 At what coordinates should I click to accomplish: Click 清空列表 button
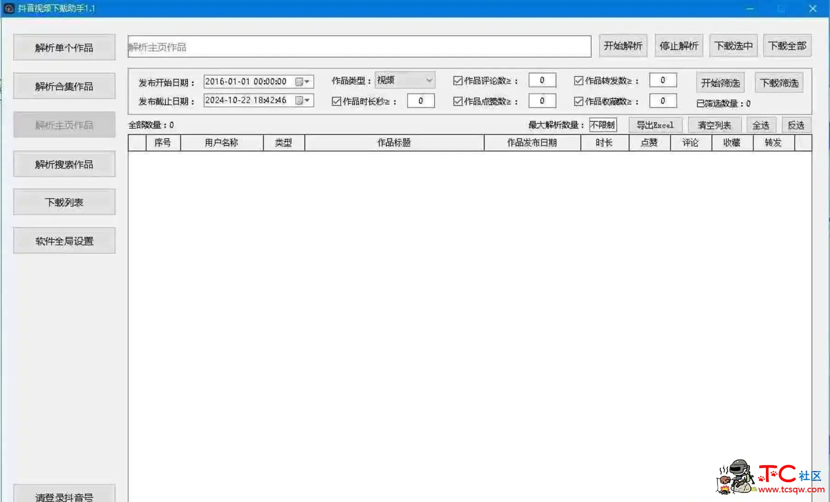click(x=715, y=125)
